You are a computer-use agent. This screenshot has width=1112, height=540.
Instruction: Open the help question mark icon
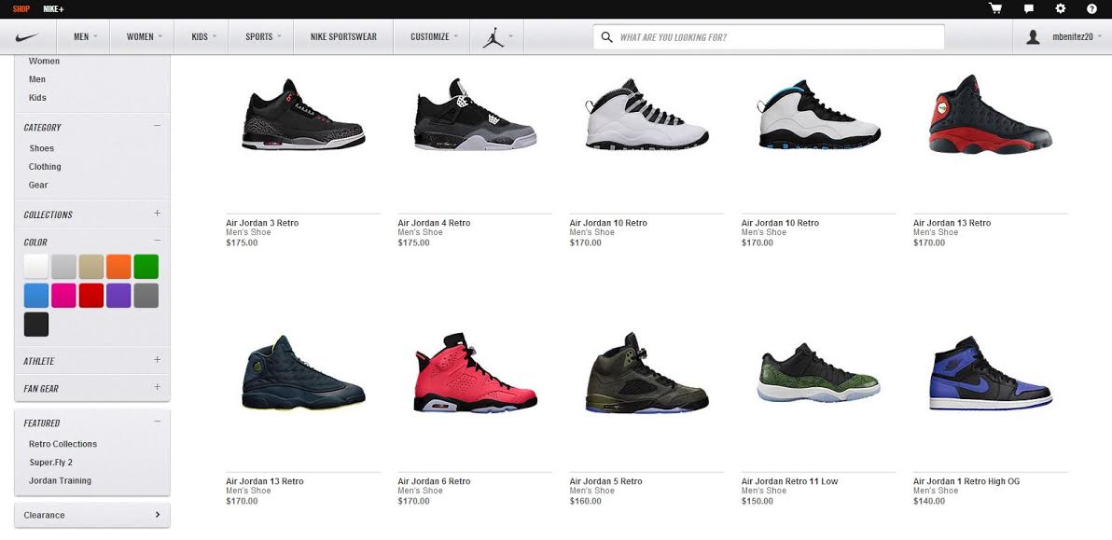point(1091,8)
